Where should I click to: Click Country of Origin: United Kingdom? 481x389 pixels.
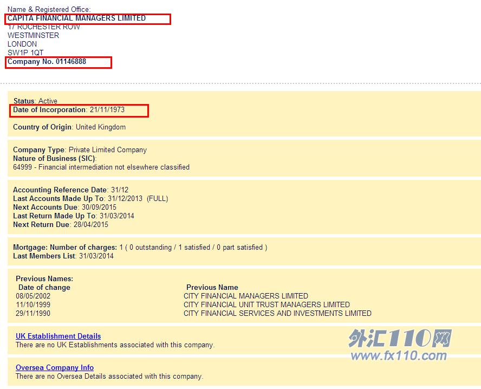pos(69,127)
